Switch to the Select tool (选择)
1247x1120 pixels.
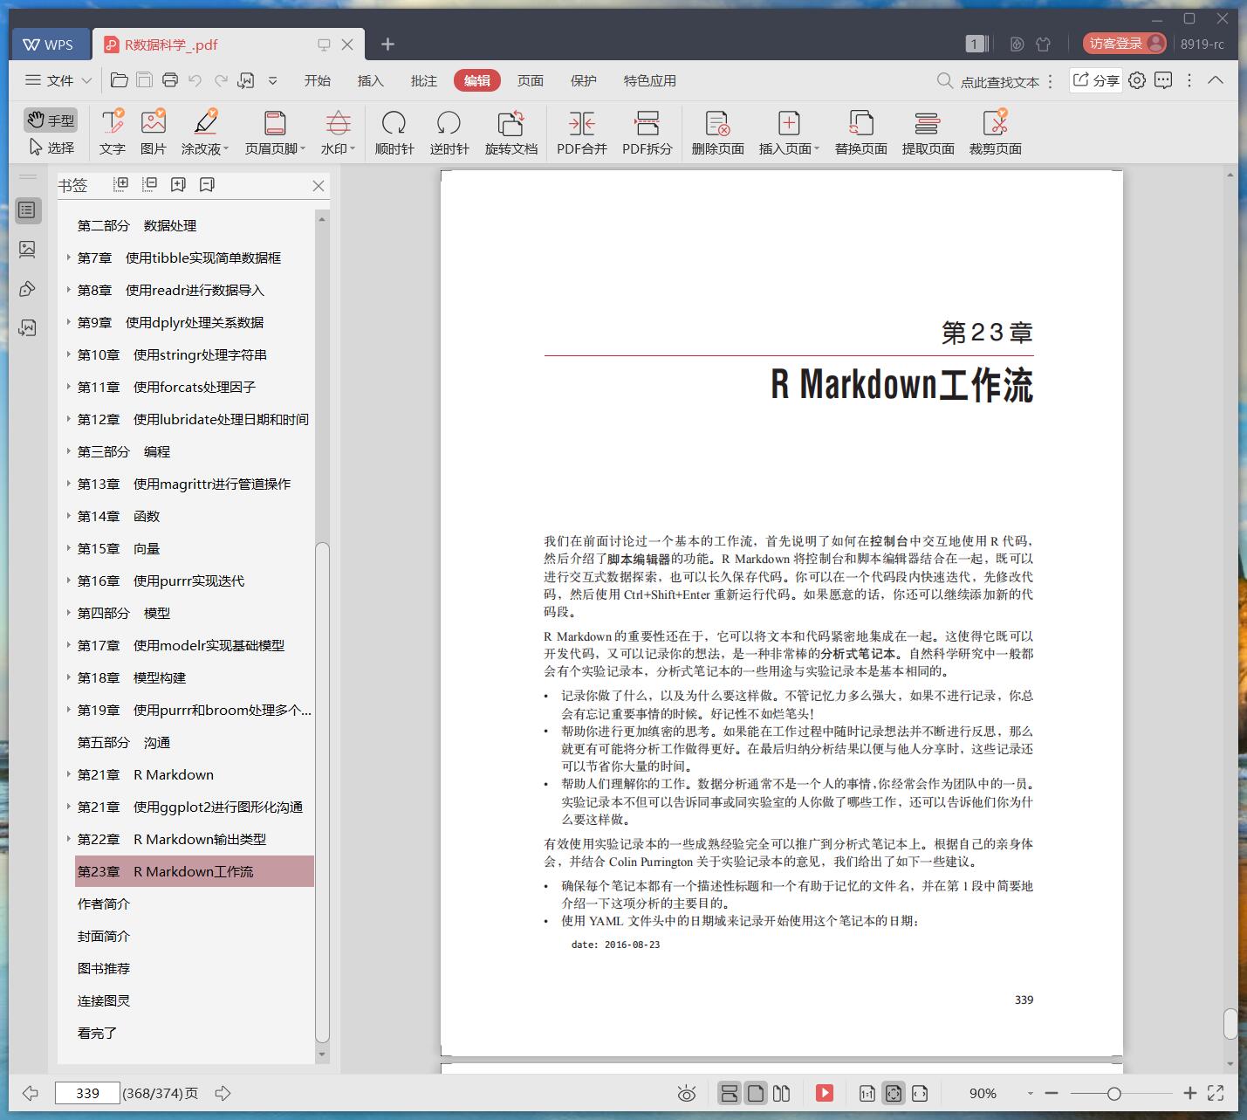click(x=51, y=148)
